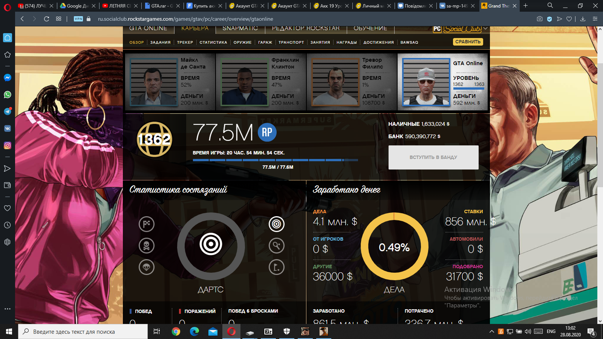Image resolution: width=603 pixels, height=339 pixels.
Task: Show hidden system tray icons
Action: point(492,331)
